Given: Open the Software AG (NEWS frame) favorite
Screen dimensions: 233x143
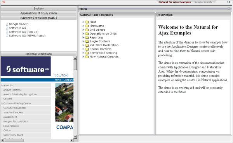Looking at the screenshot, I should (27, 36).
